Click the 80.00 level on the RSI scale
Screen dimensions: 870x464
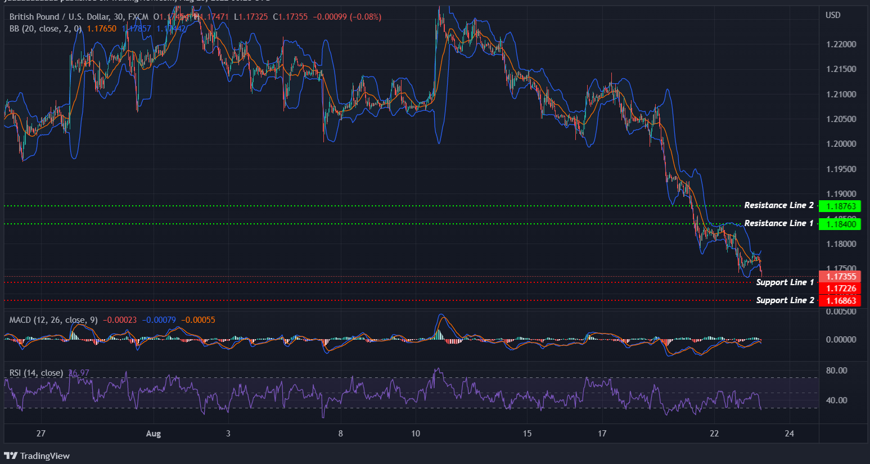(837, 370)
